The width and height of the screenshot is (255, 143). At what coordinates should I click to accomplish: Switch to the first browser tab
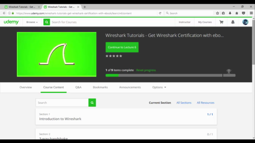22,7
